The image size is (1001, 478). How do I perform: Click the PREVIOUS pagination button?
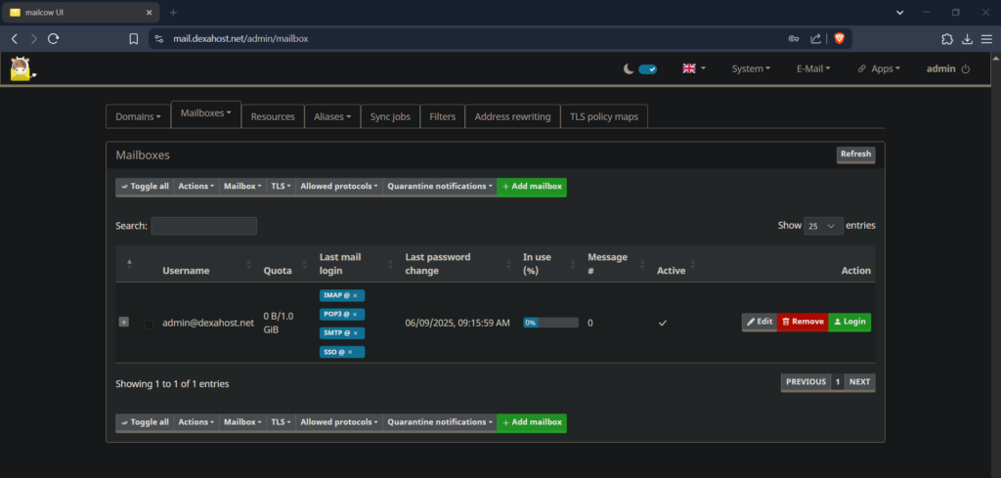point(805,382)
